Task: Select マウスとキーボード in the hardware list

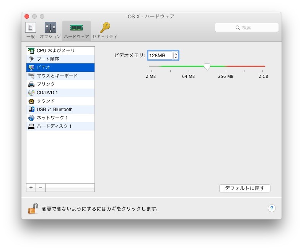Action: (60, 76)
